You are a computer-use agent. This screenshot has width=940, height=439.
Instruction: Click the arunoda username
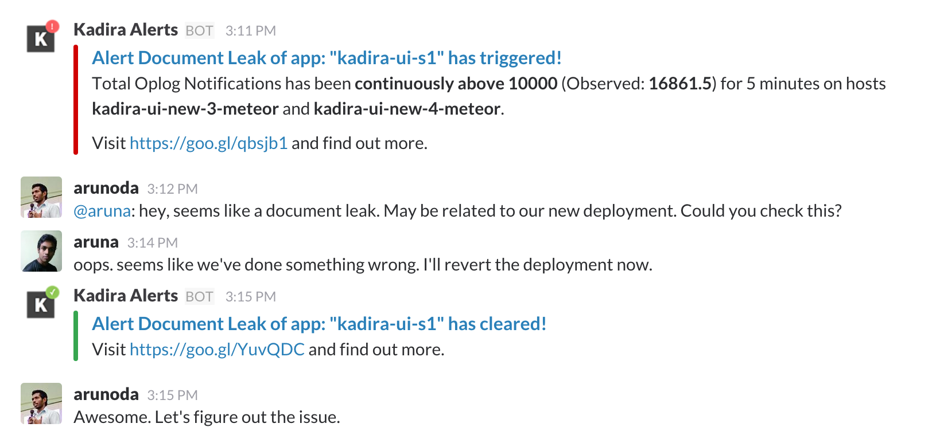tap(106, 187)
